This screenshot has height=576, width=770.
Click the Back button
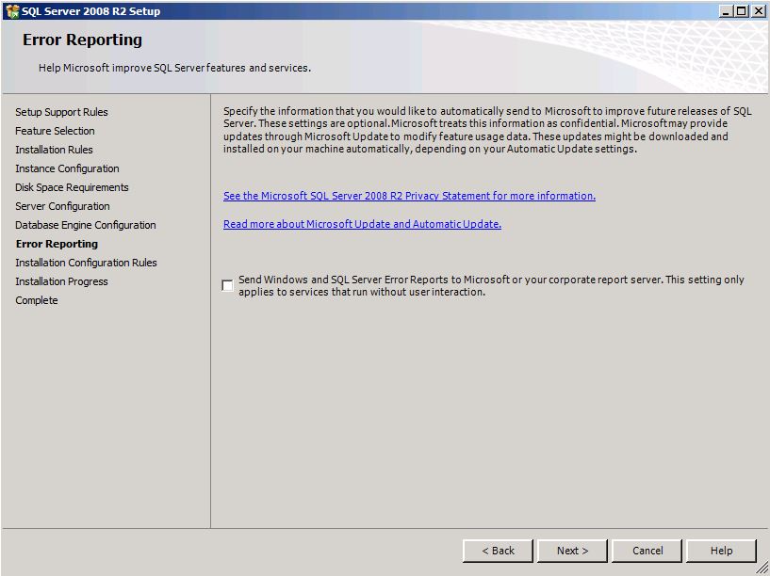point(498,551)
